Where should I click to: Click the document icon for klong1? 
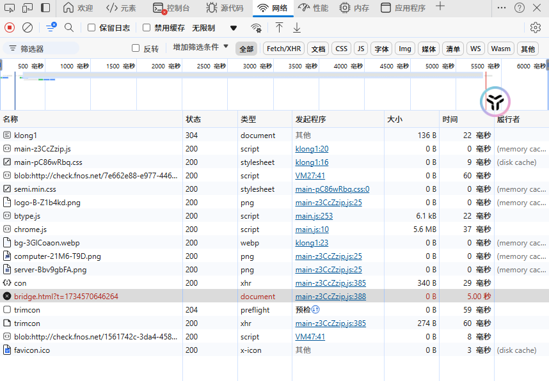6,135
